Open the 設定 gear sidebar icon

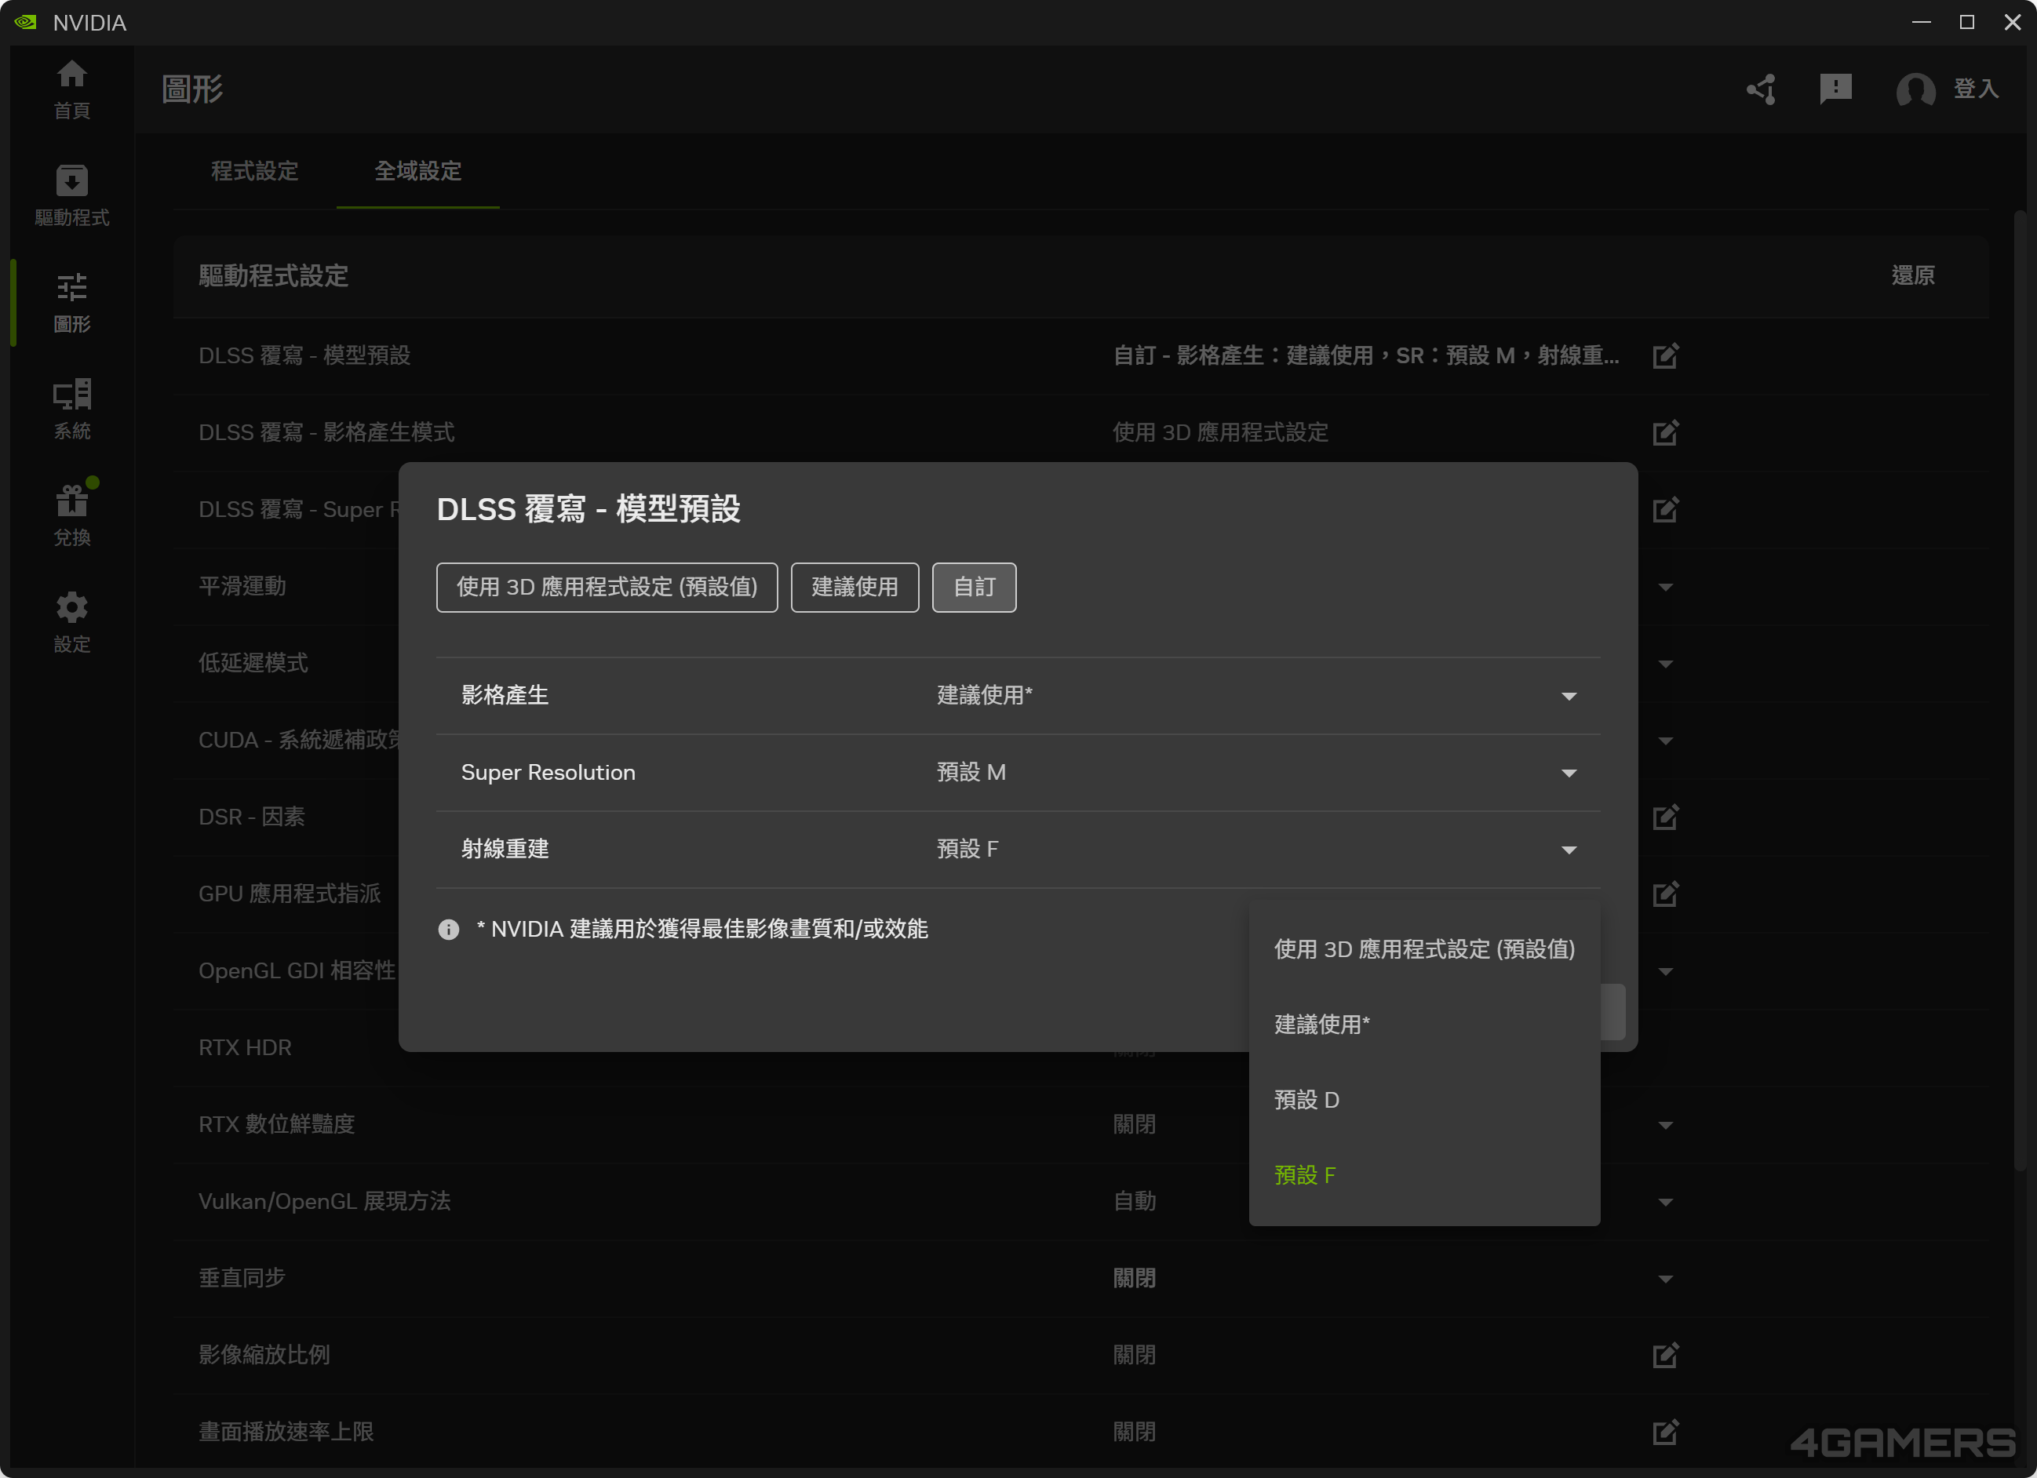72,622
